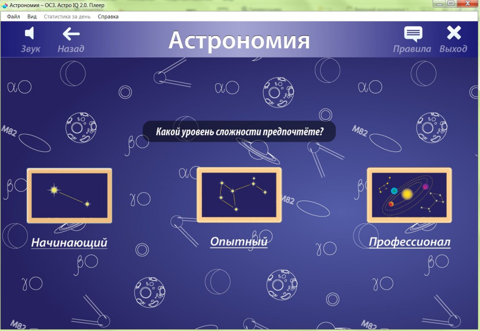Click the app icon in title bar
Screen dimensions: 480x331
(x=4, y=5)
